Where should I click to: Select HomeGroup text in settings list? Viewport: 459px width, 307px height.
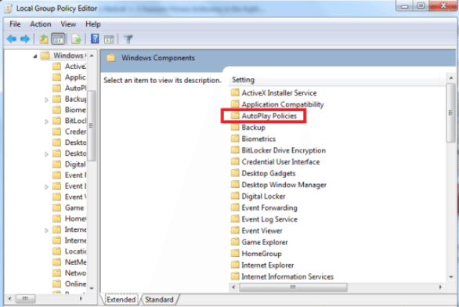coord(262,254)
